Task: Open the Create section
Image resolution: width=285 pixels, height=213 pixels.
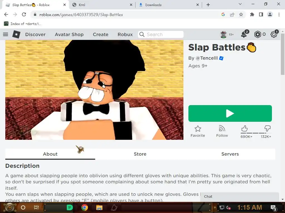Action: 100,34
